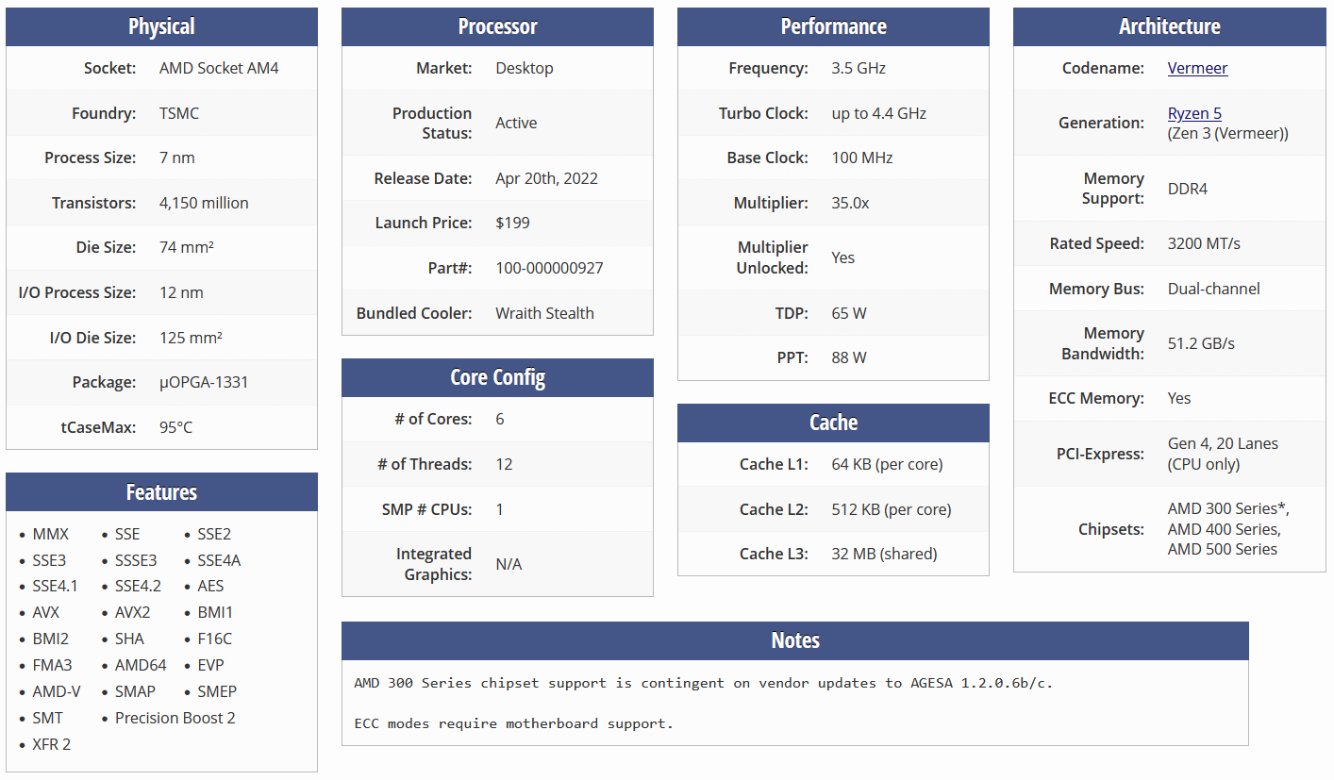Select the AES feature entry

[210, 586]
